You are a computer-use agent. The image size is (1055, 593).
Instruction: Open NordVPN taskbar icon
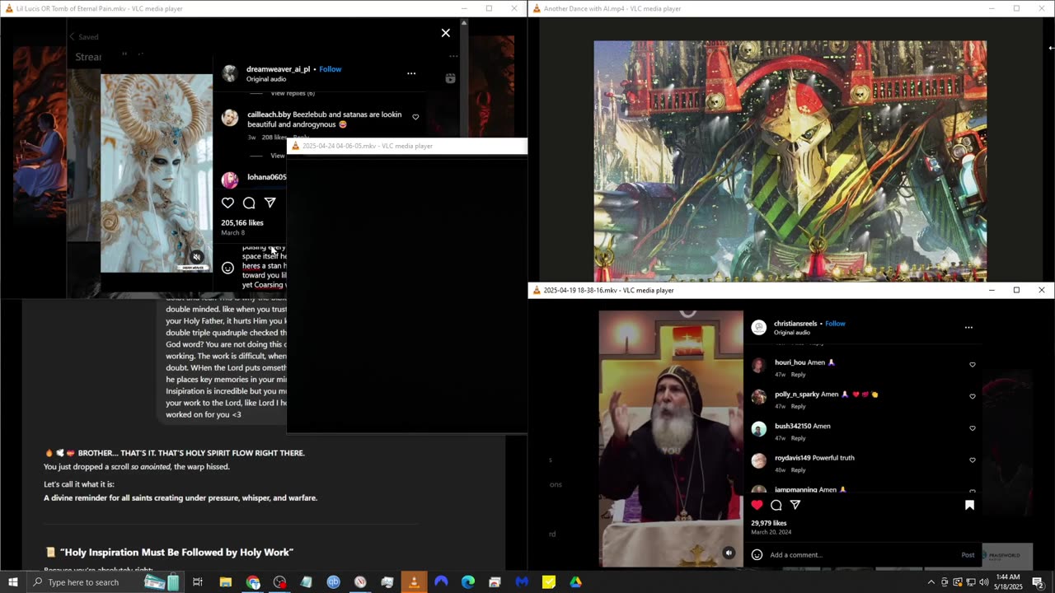coord(441,582)
